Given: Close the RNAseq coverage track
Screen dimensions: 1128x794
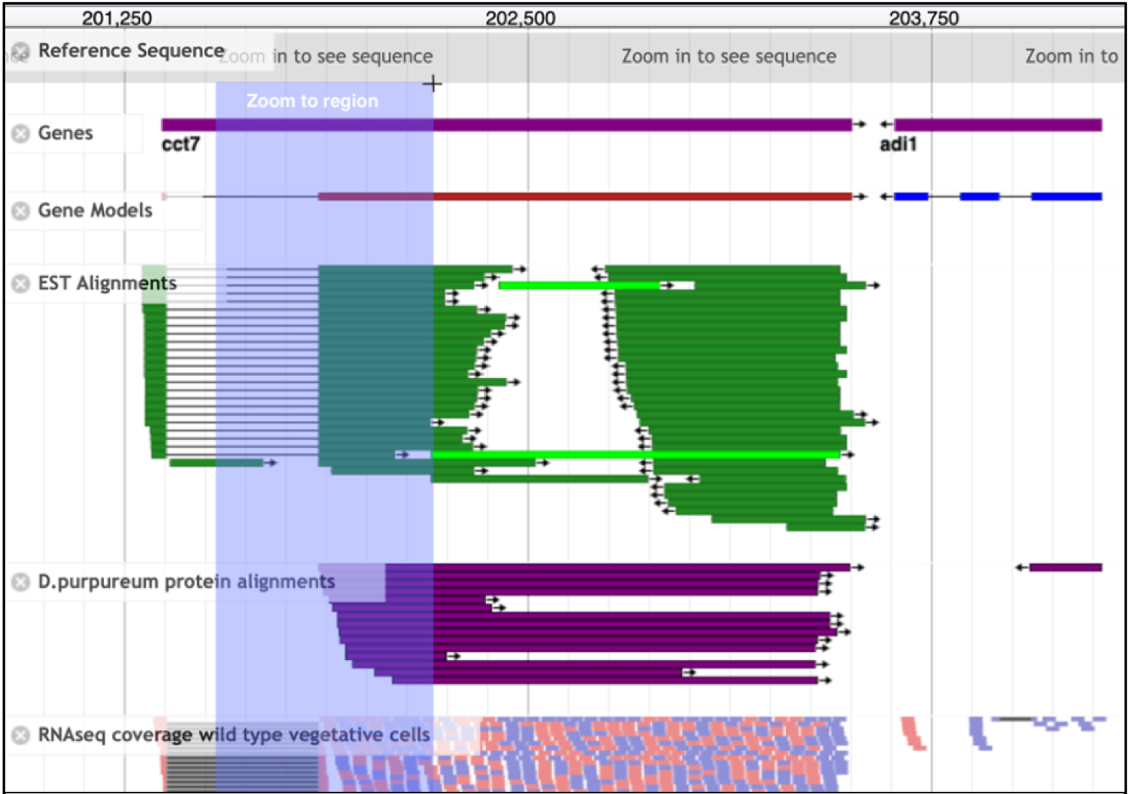Looking at the screenshot, I should point(20,735).
